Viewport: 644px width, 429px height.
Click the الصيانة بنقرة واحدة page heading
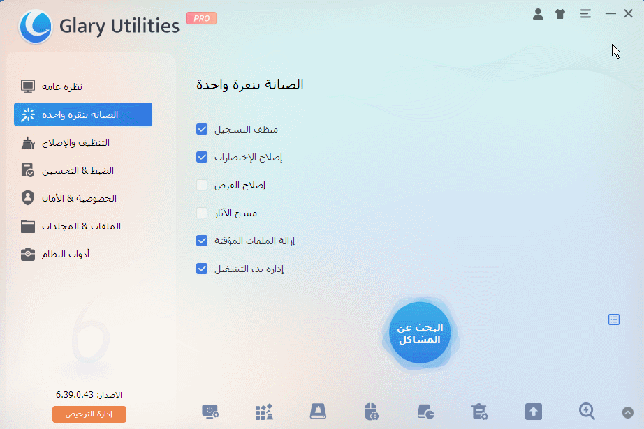(250, 85)
